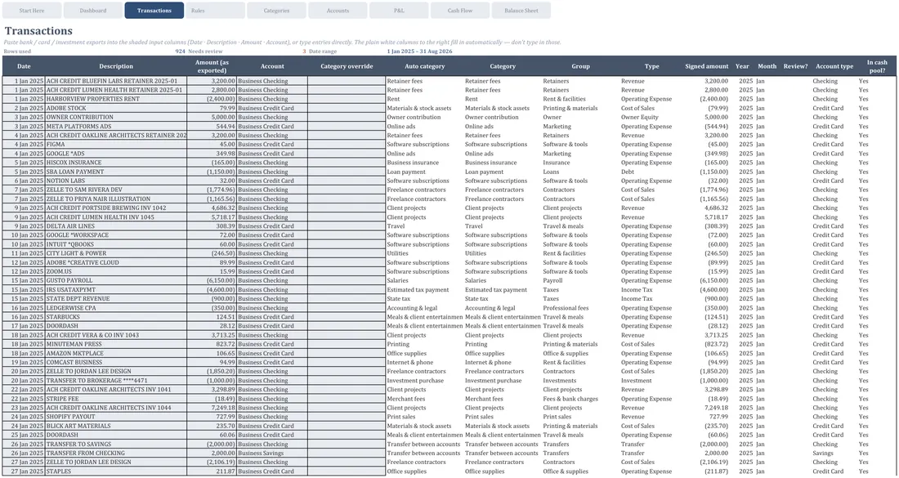
Task: Select ZELLE TO SAM RIVERA DEV cell
Action: pyautogui.click(x=116, y=190)
